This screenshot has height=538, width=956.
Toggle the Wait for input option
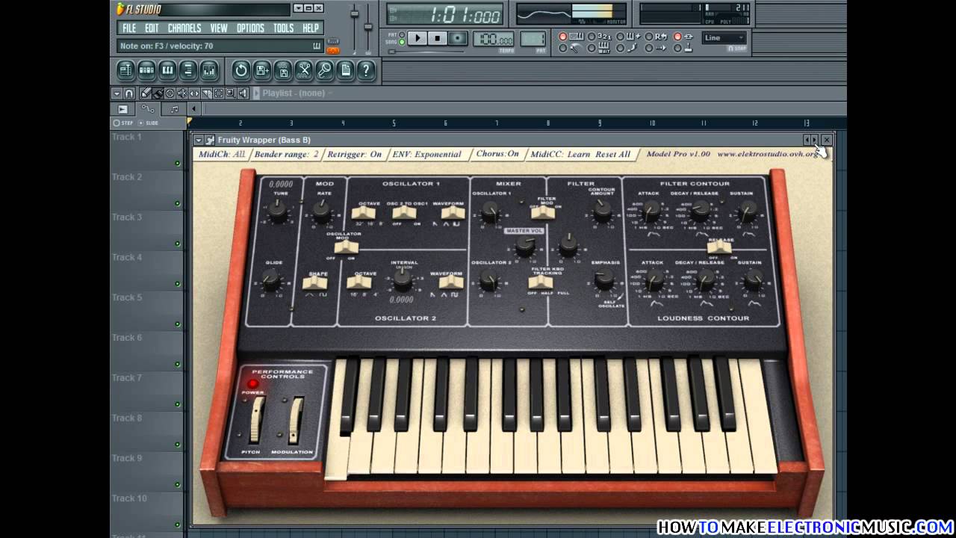600,48
